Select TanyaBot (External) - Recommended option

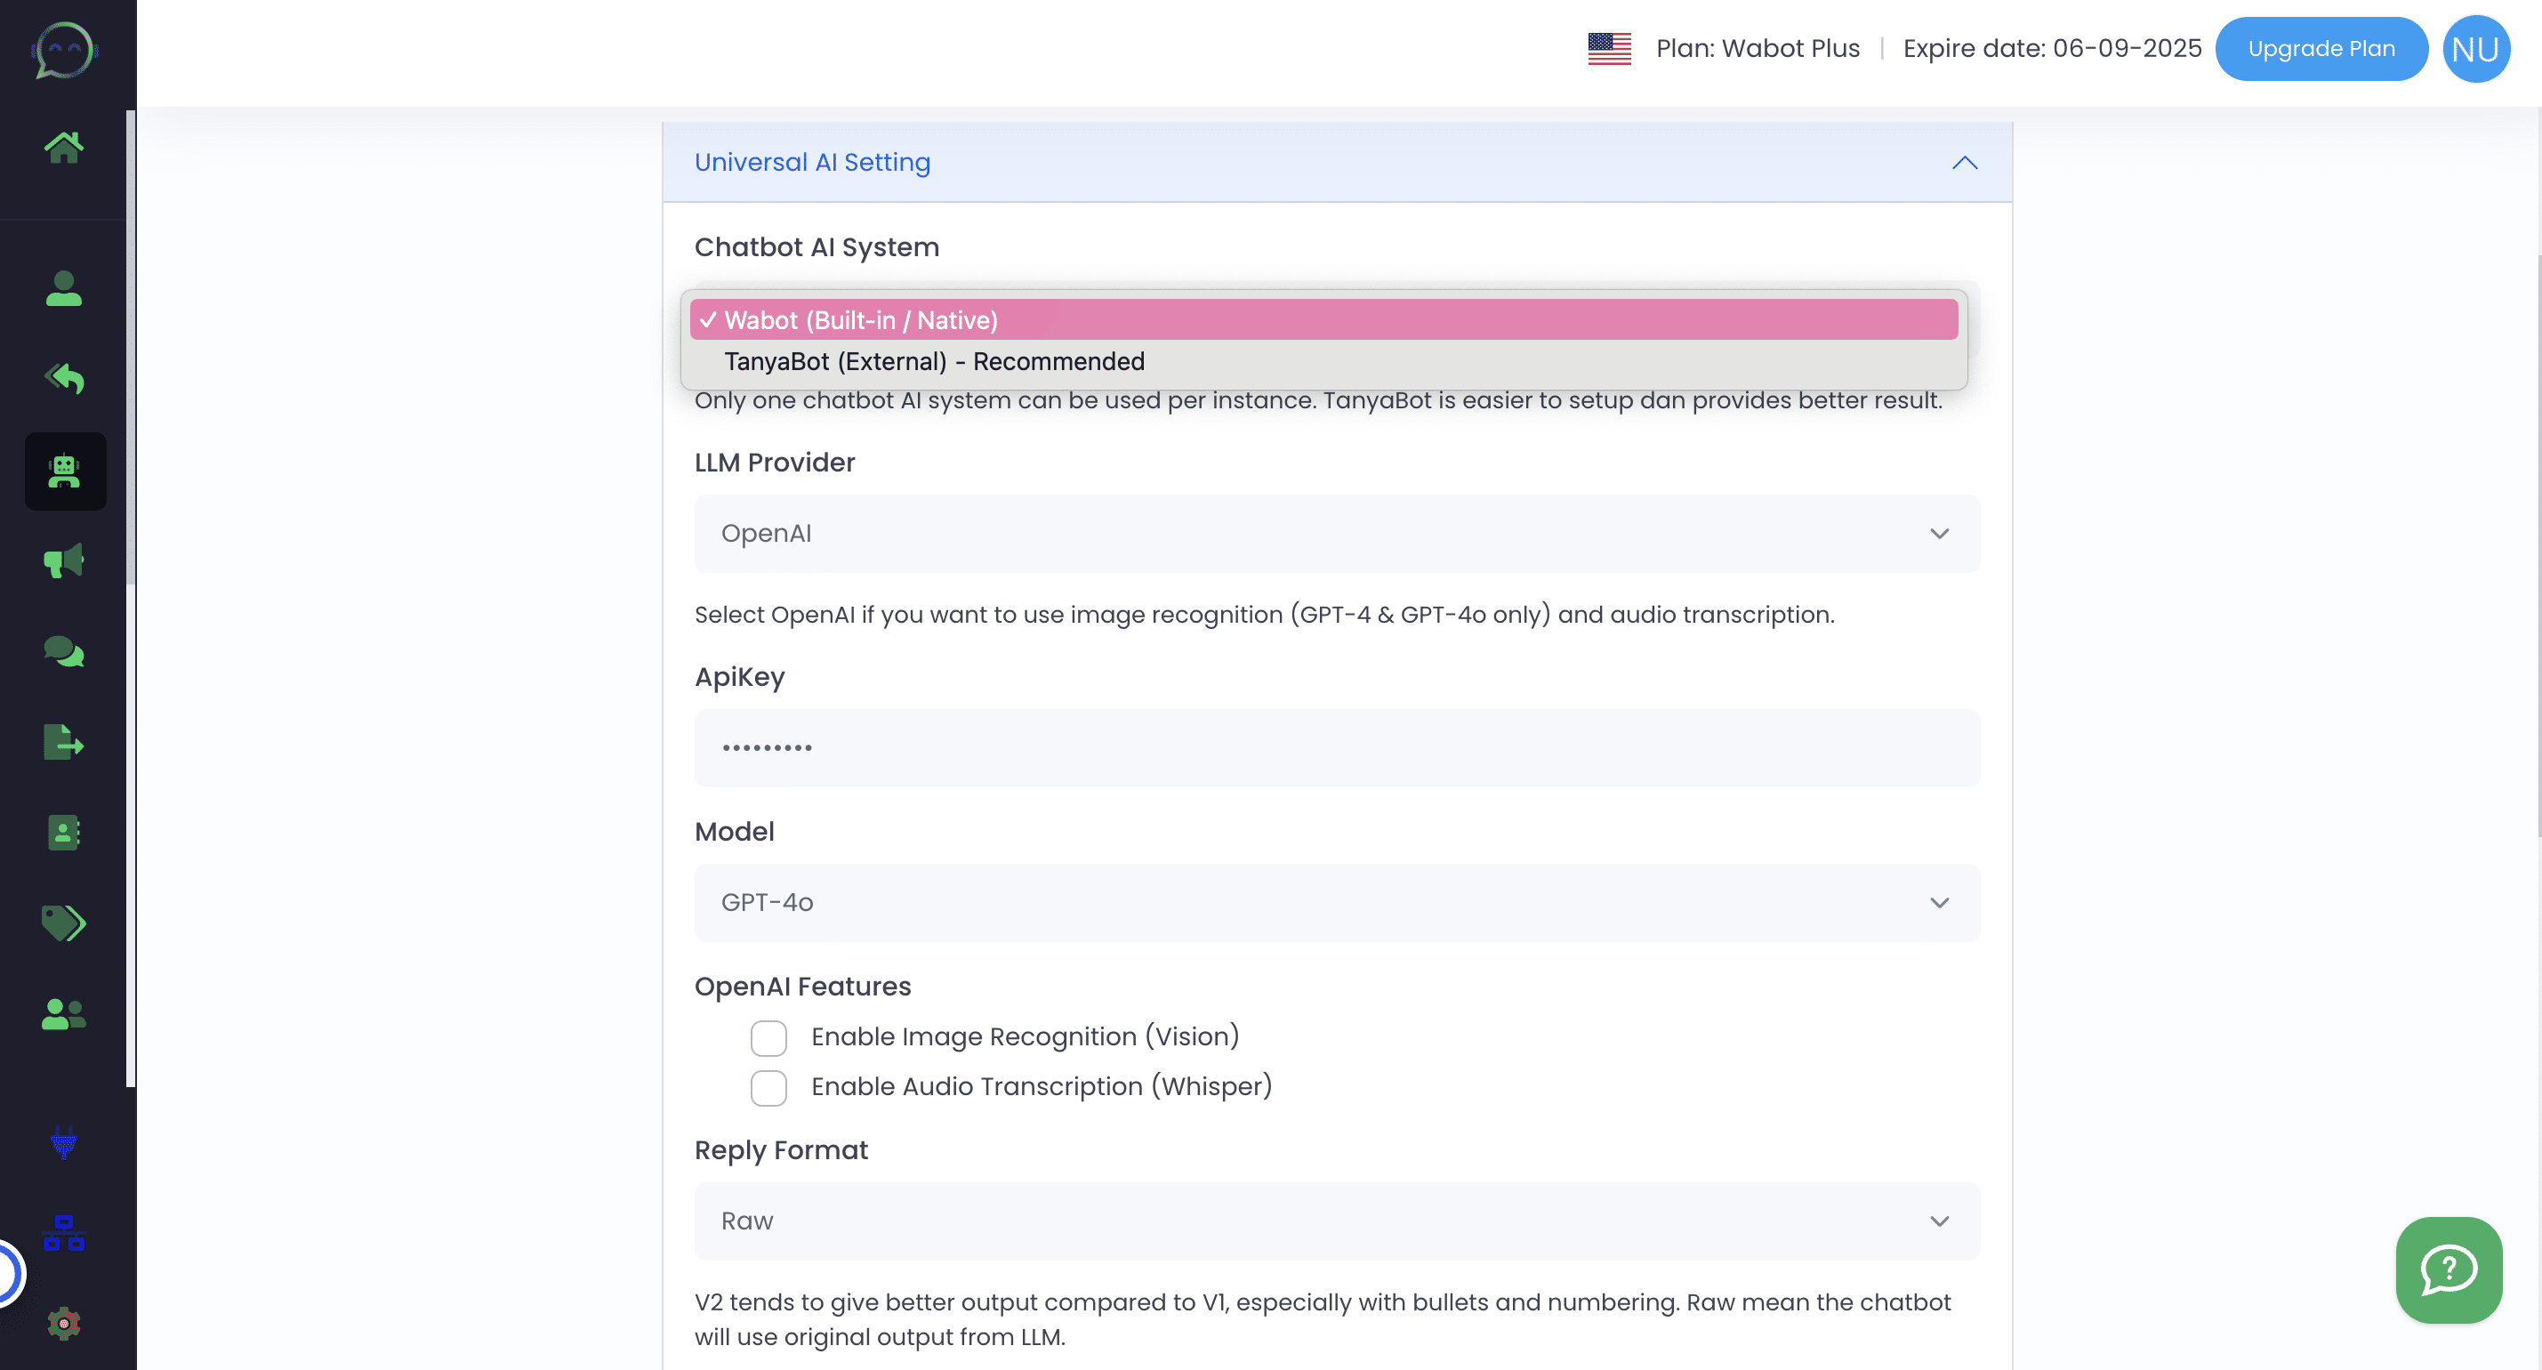pos(1323,361)
